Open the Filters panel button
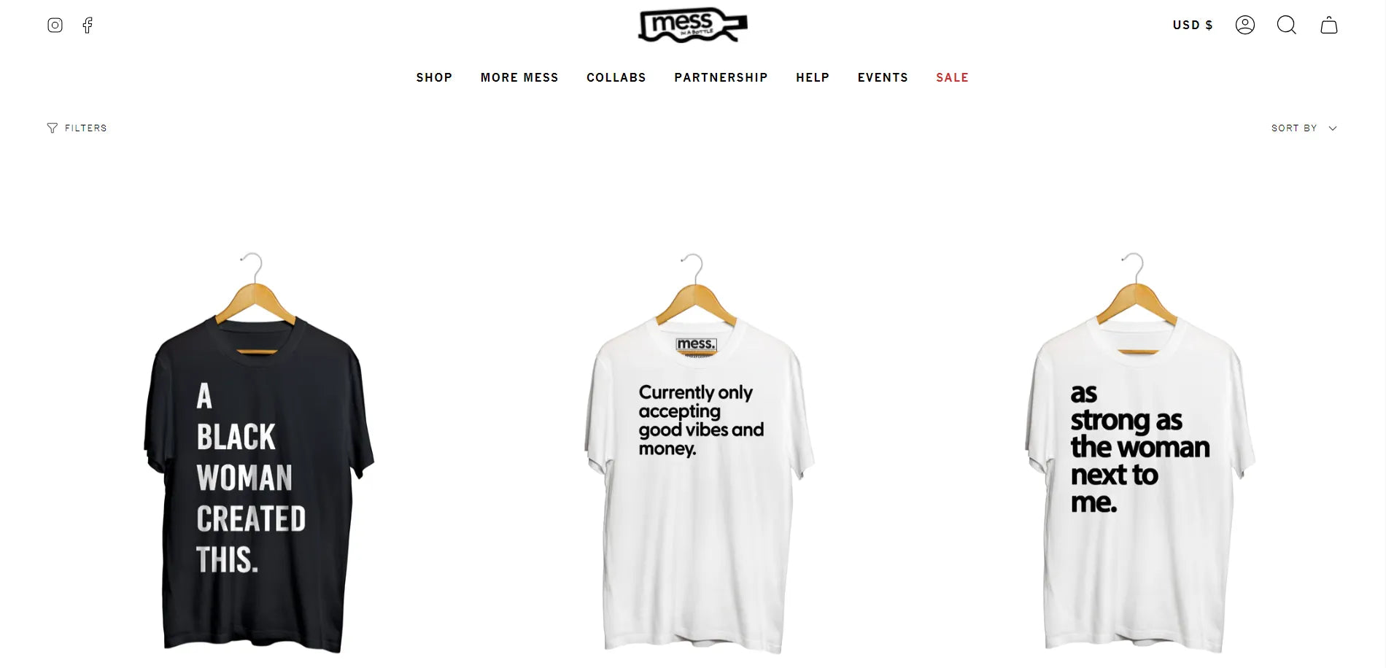 [x=77, y=128]
